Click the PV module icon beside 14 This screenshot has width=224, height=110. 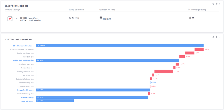coord(190,18)
